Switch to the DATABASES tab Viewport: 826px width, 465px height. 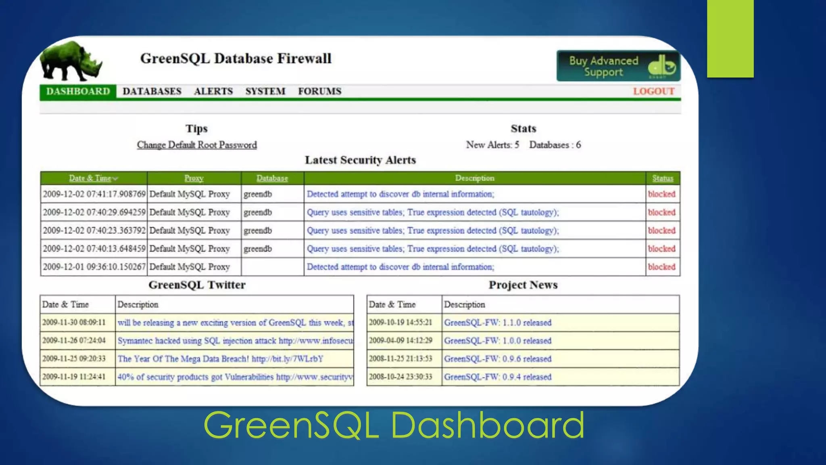coord(152,91)
